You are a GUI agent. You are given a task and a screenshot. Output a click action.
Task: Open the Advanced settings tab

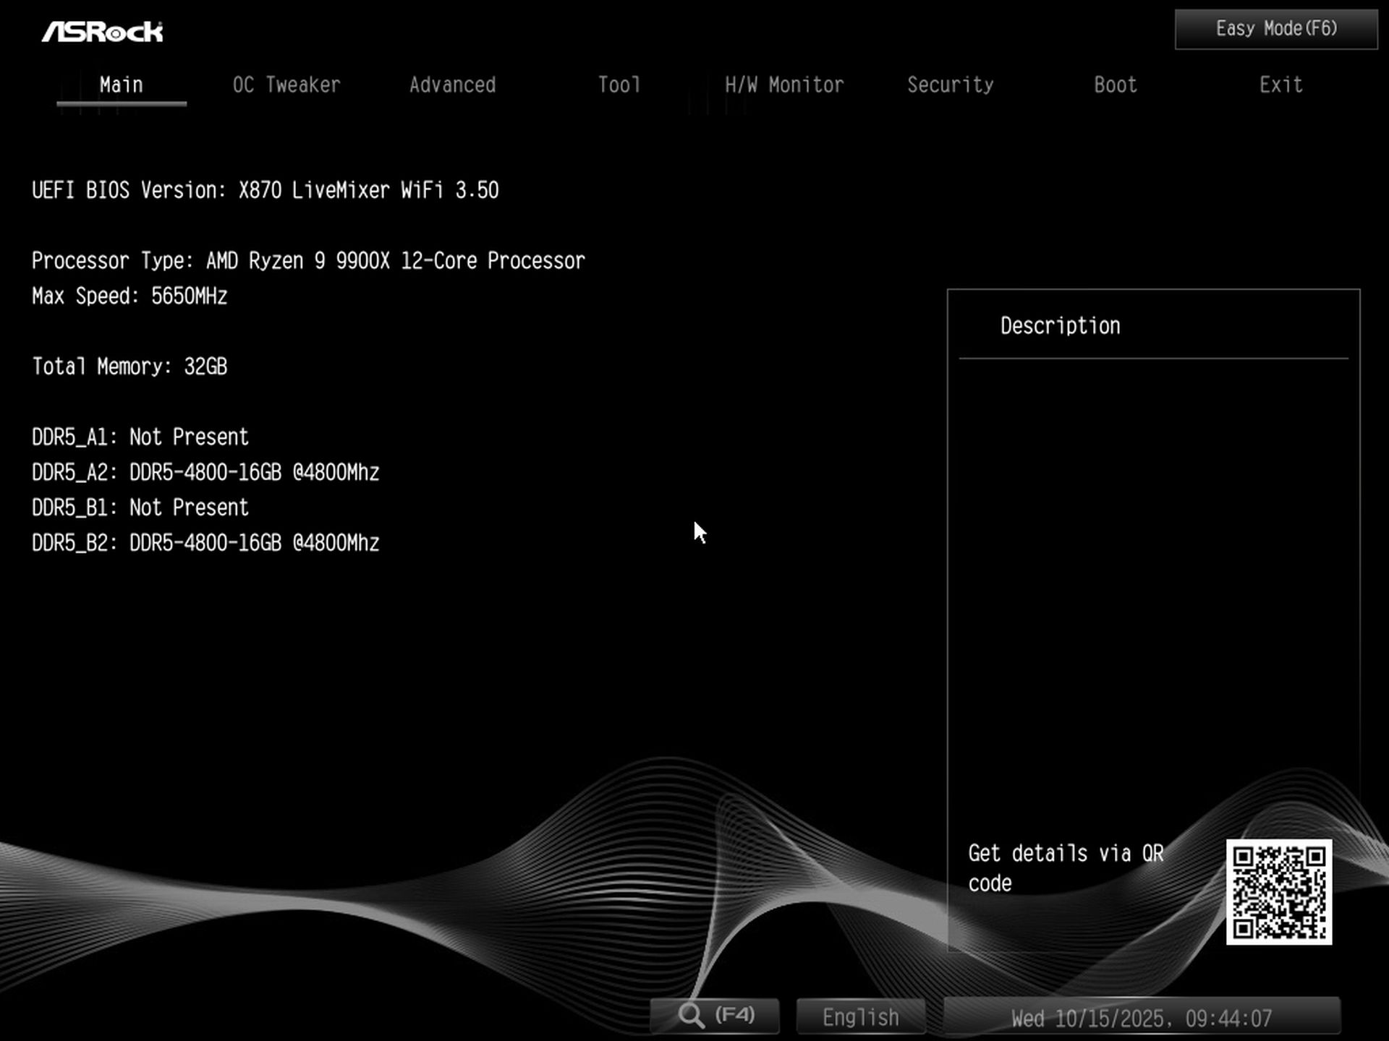coord(452,85)
